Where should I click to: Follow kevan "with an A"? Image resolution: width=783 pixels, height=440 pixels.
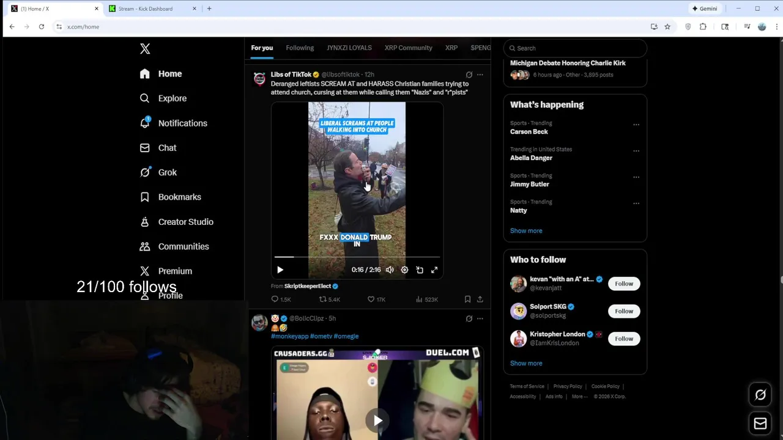[624, 284]
